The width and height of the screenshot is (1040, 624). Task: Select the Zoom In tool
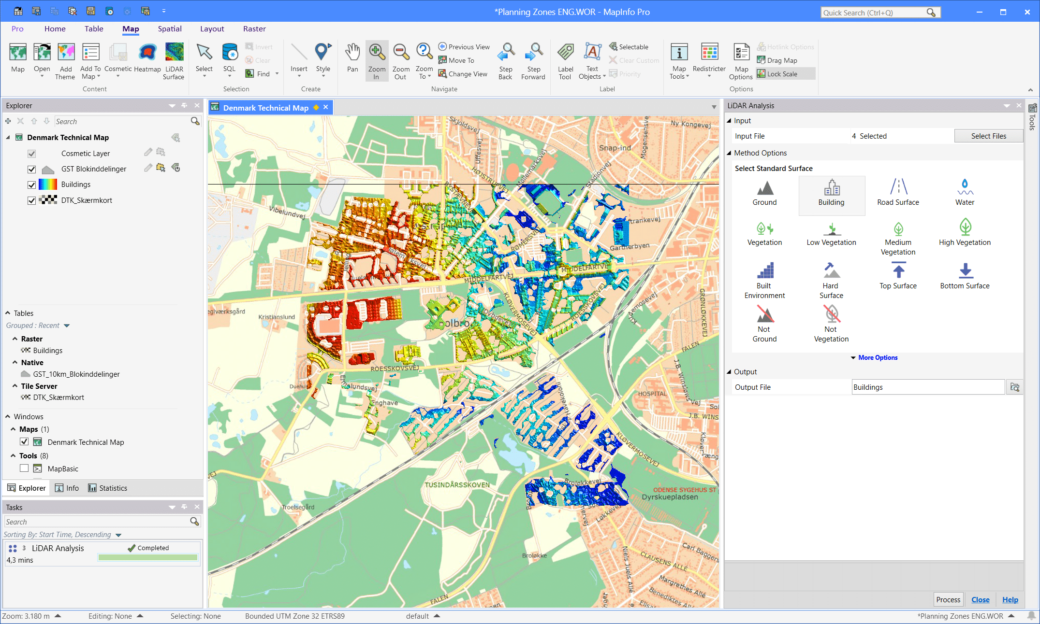(x=377, y=60)
